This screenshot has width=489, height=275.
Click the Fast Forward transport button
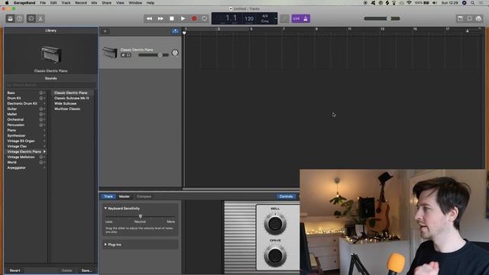click(160, 18)
